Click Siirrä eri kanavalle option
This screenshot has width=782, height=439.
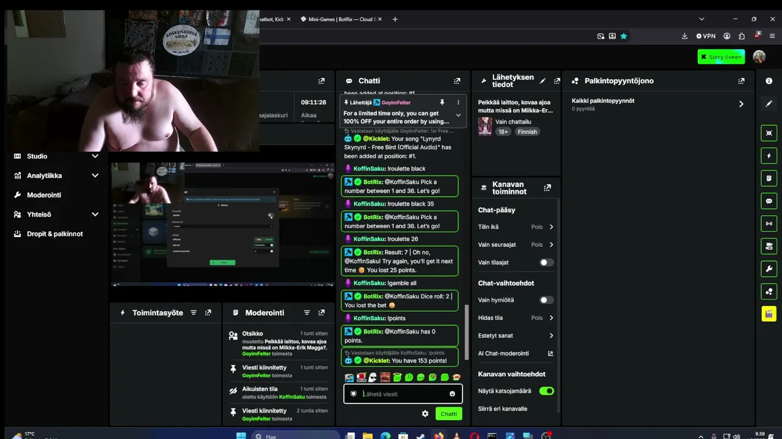[x=502, y=409]
